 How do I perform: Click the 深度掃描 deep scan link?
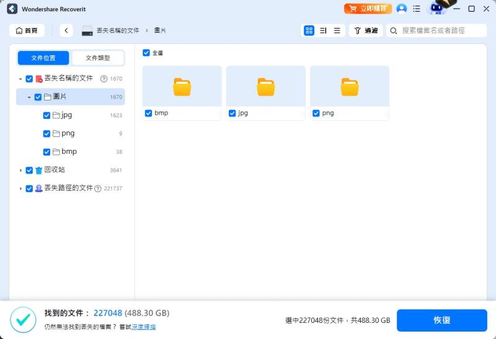click(x=144, y=327)
